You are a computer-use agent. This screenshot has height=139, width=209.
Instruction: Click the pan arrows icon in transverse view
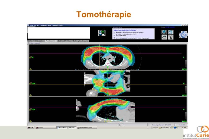[30, 69]
